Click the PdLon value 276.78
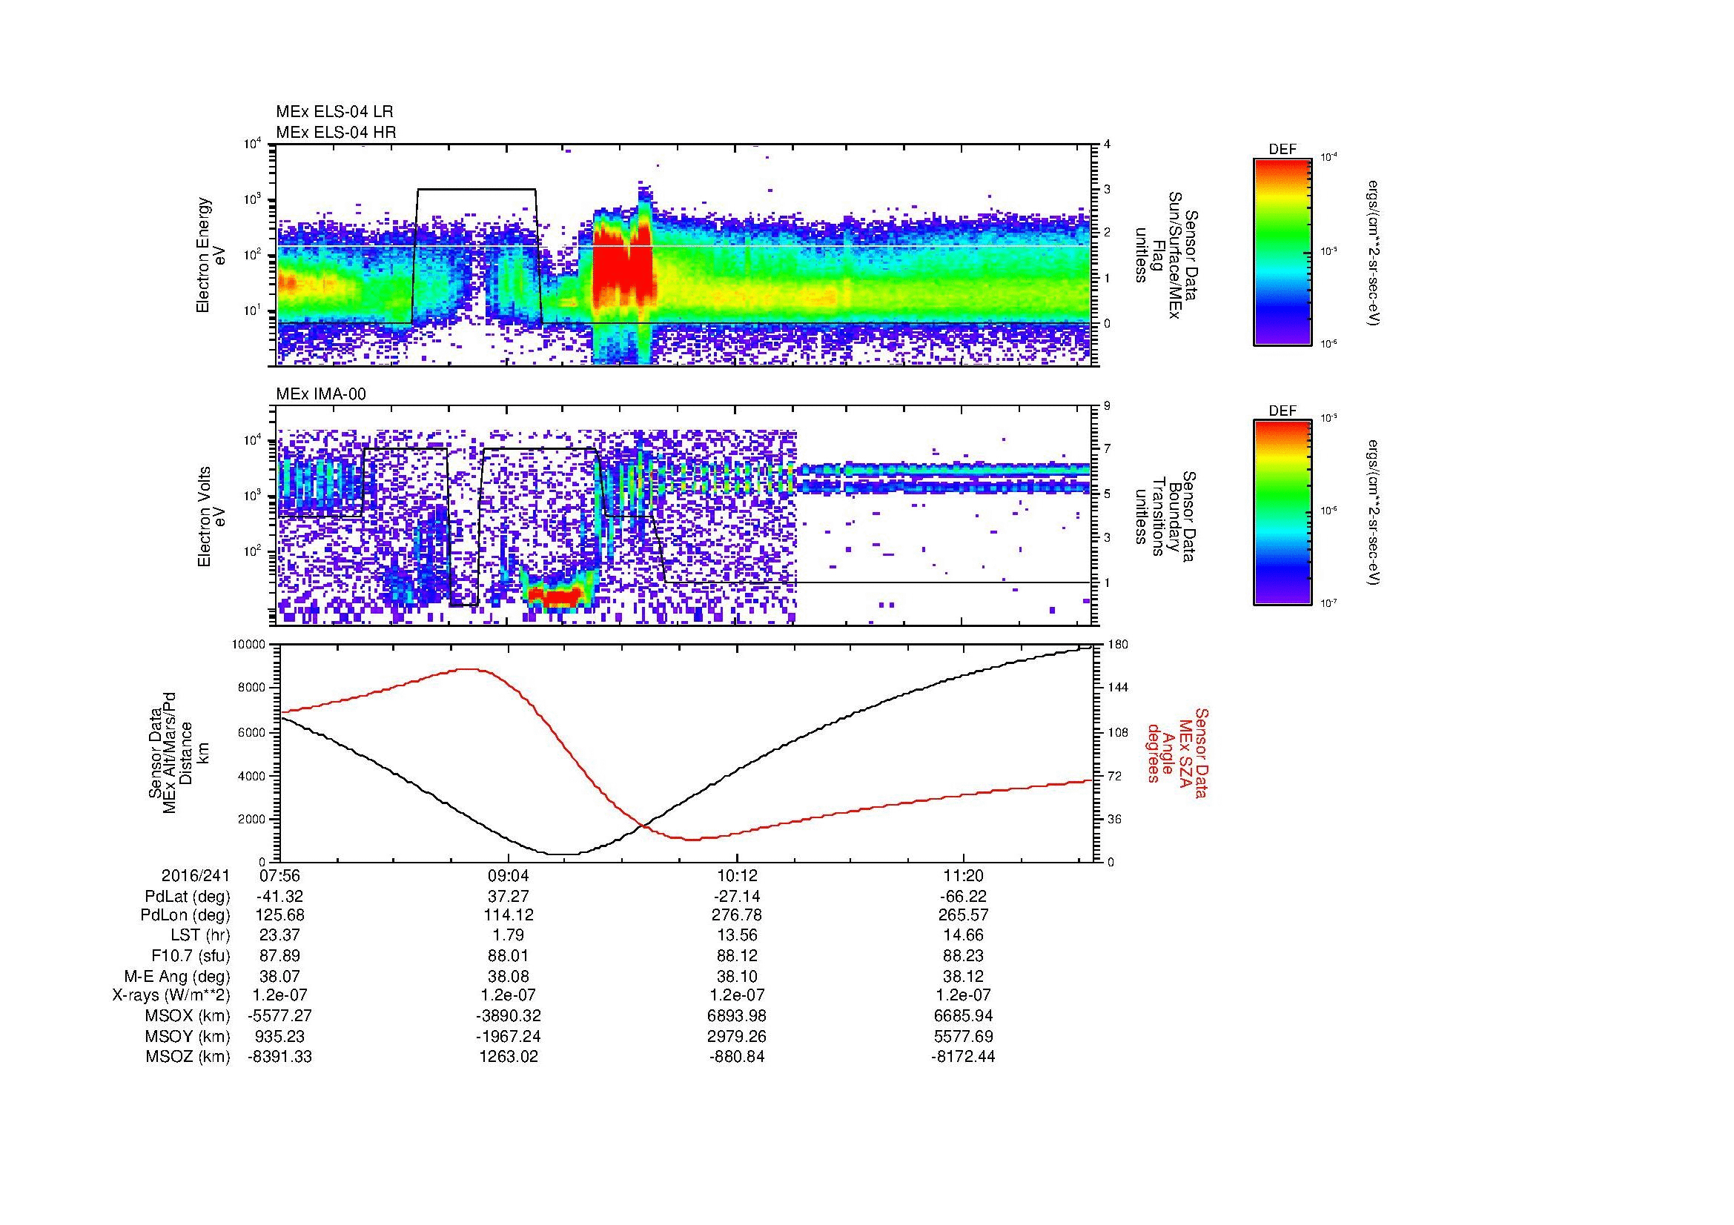 pos(736,916)
